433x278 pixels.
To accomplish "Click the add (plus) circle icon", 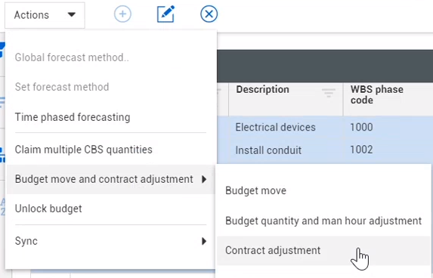I will [122, 14].
